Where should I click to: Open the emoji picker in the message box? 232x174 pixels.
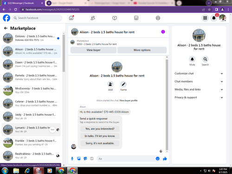(157, 159)
